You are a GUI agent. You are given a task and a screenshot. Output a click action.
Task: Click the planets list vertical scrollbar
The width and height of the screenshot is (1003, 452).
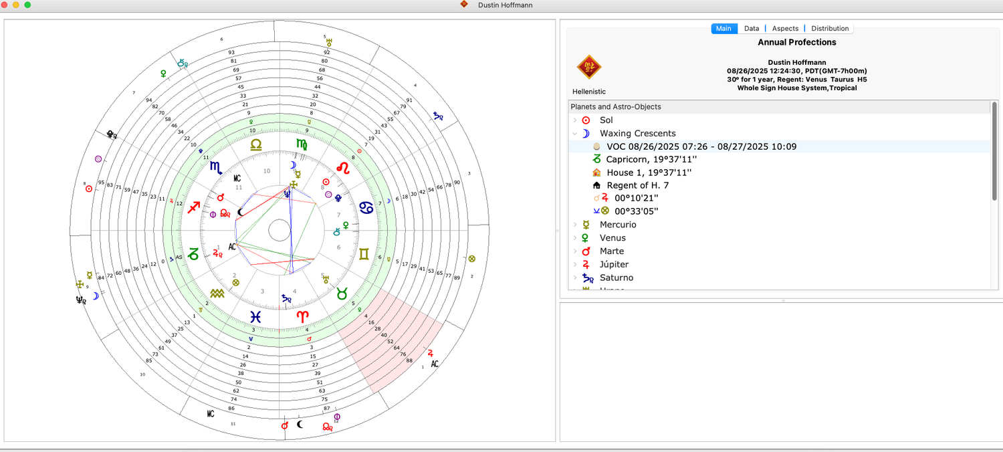(x=994, y=150)
